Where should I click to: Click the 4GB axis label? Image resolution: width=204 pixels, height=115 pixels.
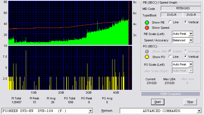click(116, 93)
